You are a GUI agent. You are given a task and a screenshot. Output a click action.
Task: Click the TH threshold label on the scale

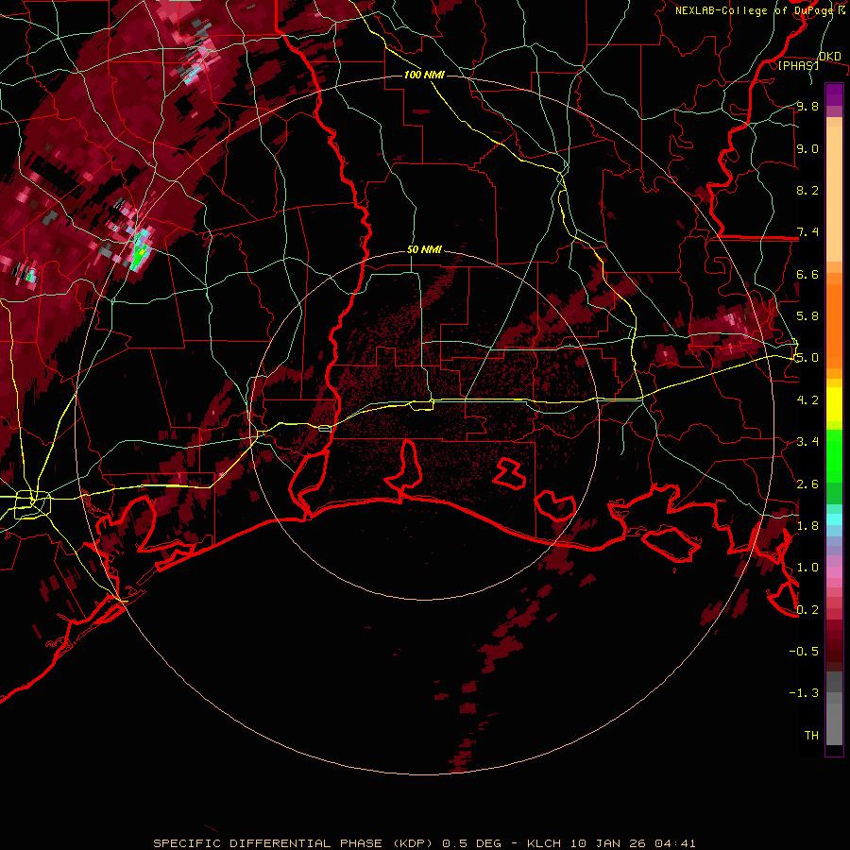coord(811,736)
